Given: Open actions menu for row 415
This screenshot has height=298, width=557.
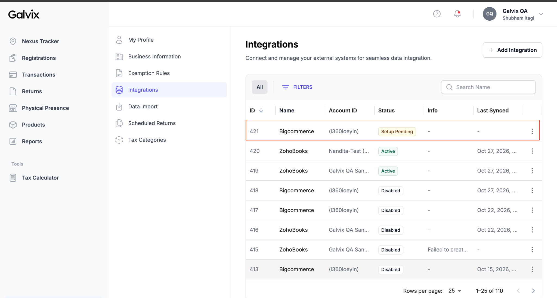Looking at the screenshot, I should 532,250.
